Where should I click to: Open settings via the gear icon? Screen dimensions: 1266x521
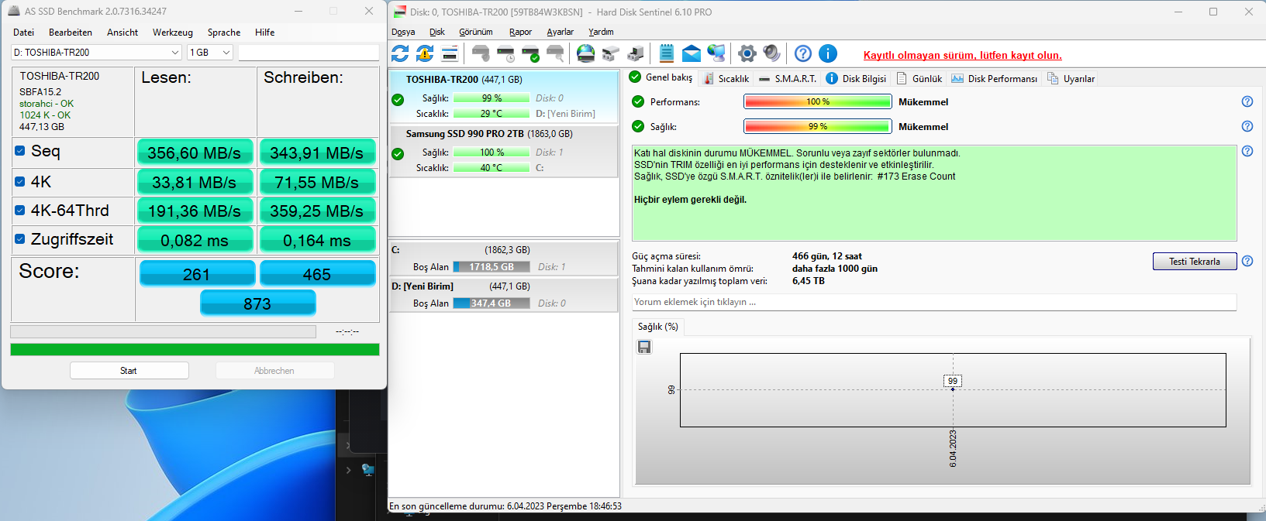(x=747, y=53)
